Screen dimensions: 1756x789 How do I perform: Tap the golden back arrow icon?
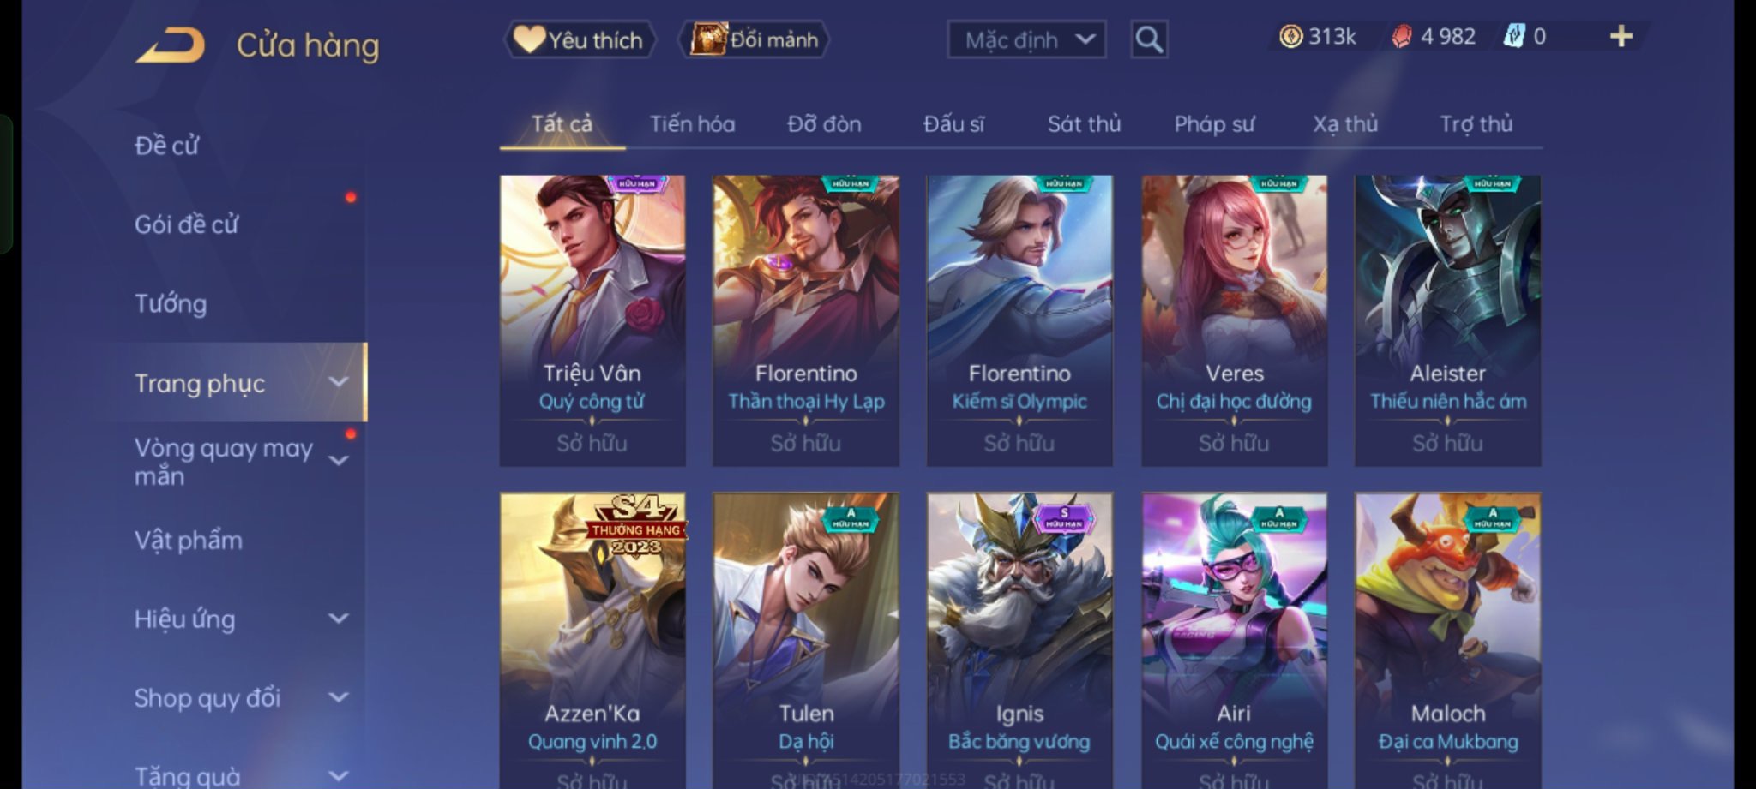171,45
